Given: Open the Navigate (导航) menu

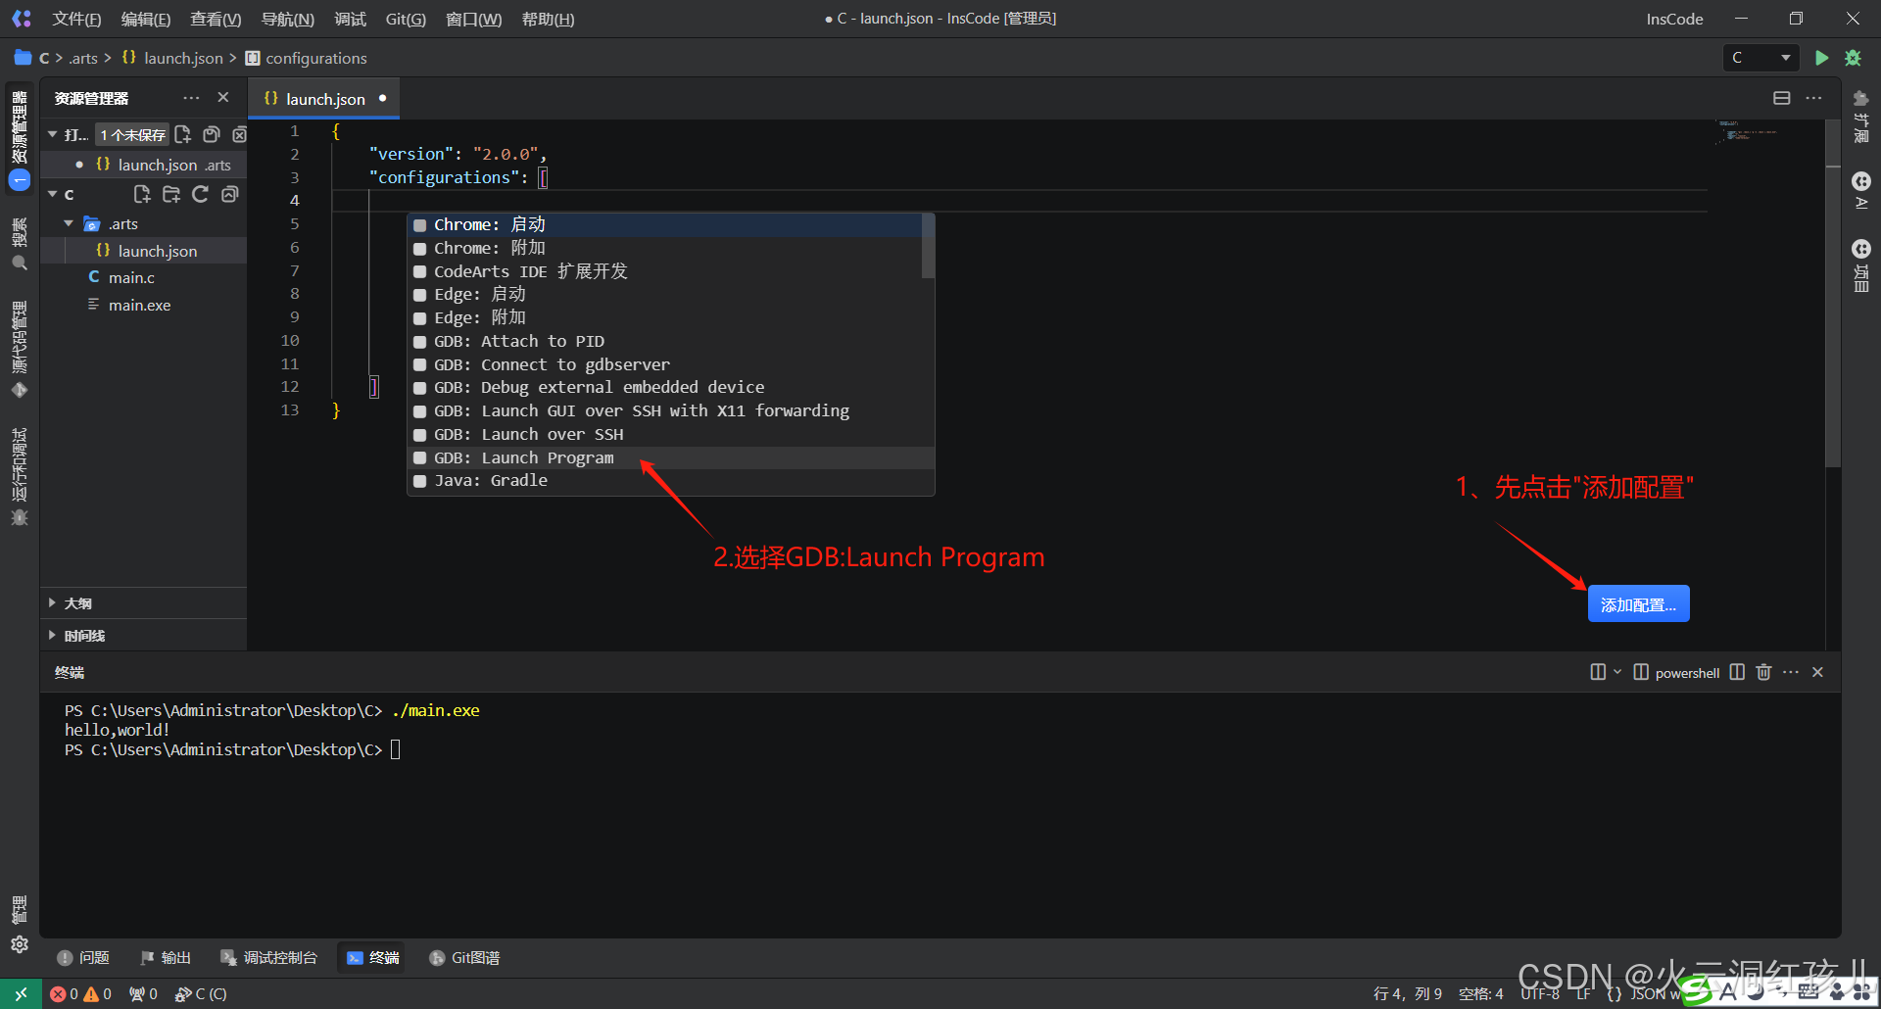Looking at the screenshot, I should (x=288, y=19).
